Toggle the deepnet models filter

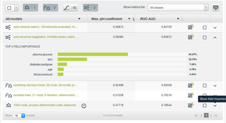pos(90,8)
